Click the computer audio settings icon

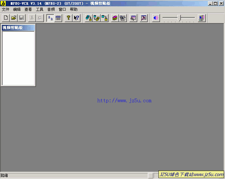[202, 18]
